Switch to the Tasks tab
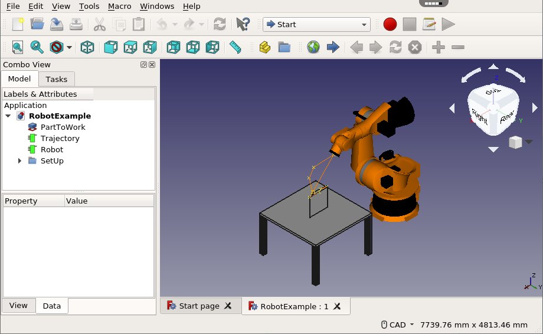 (x=57, y=79)
